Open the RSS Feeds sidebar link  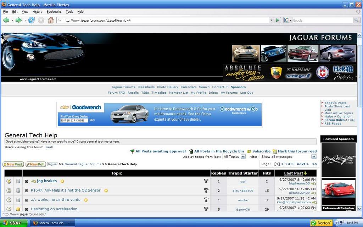coord(333,124)
